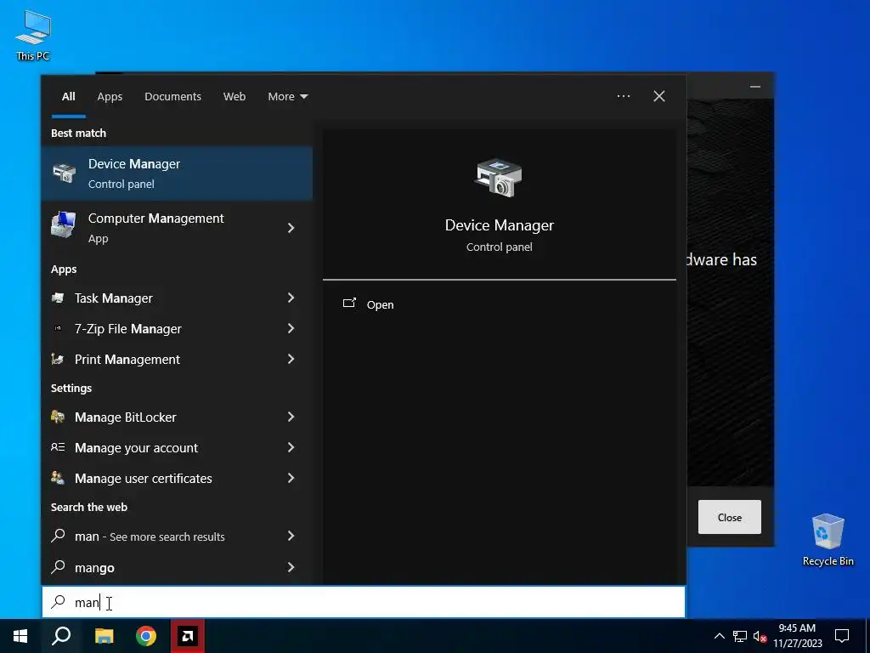The height and width of the screenshot is (653, 870).
Task: Open the Recycle Bin desktop icon
Action: (828, 538)
